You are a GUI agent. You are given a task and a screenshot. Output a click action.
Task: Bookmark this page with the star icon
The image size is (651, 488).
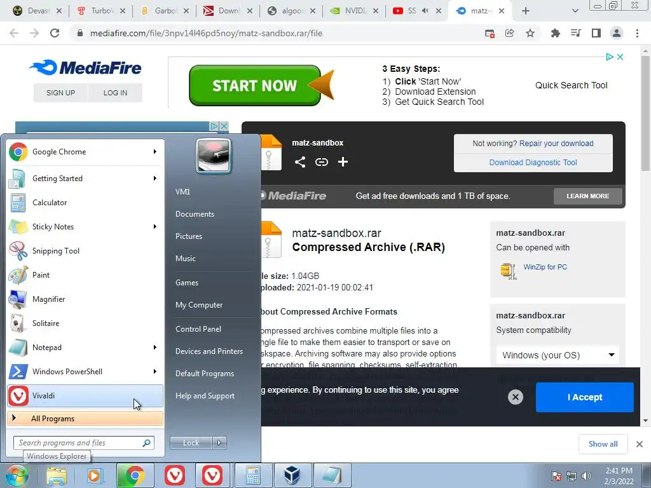(x=530, y=33)
